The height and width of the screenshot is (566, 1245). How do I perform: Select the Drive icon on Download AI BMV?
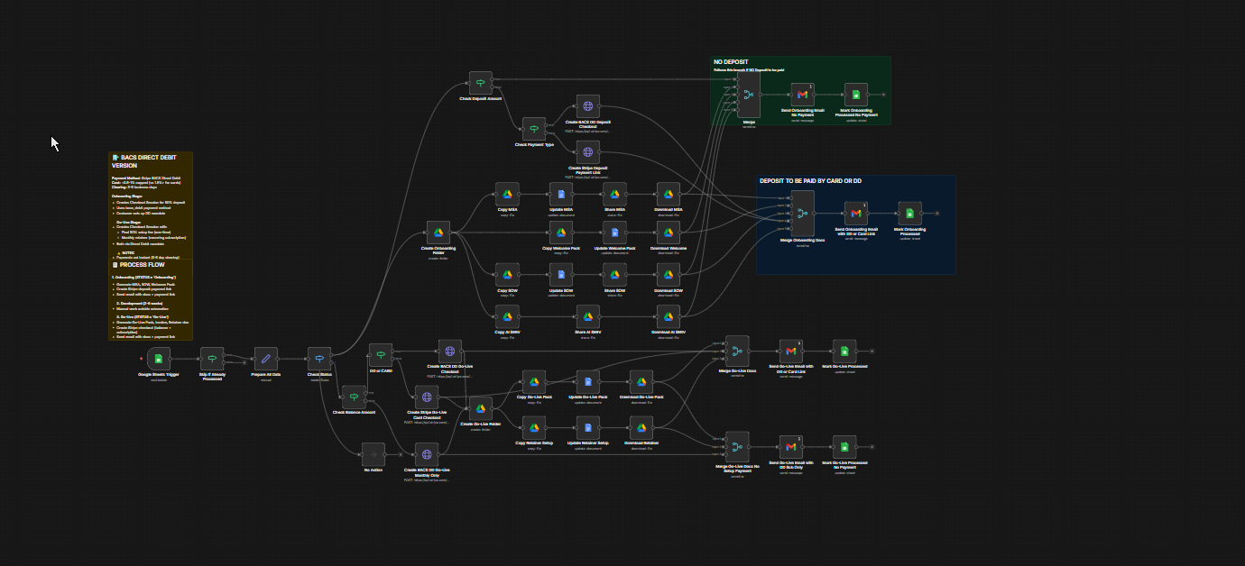(x=667, y=317)
